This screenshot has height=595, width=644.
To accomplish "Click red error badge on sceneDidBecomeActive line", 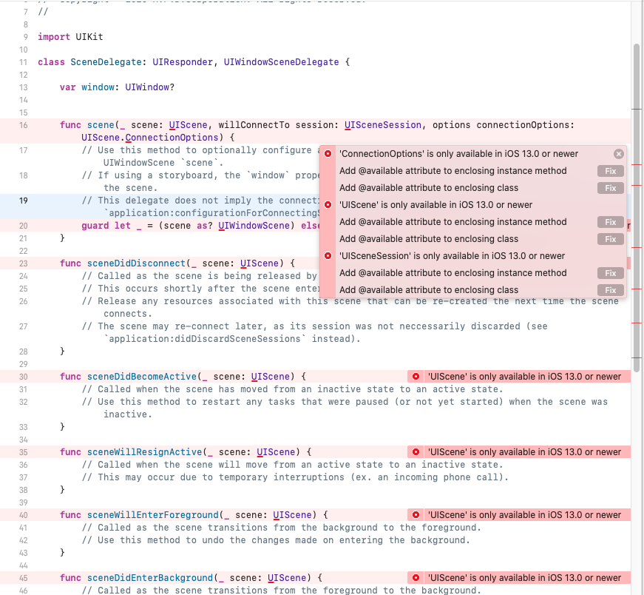I will (x=414, y=376).
